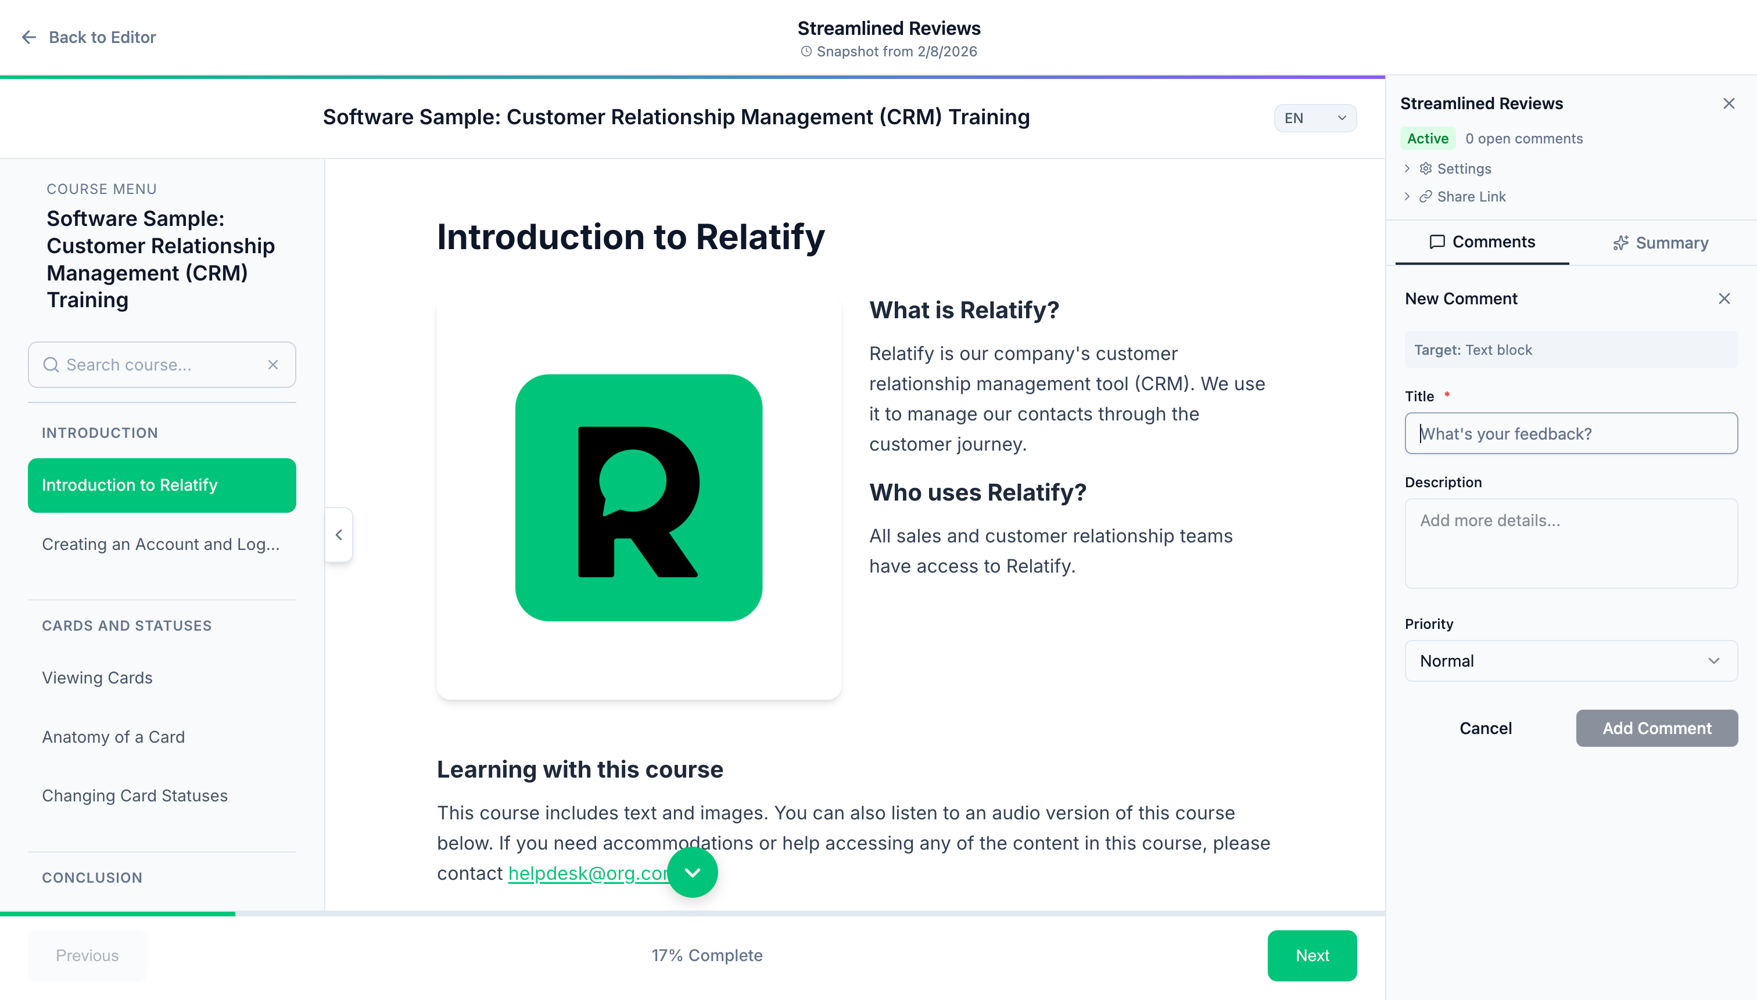
Task: Clear the course search with the X icon
Action: click(x=273, y=365)
